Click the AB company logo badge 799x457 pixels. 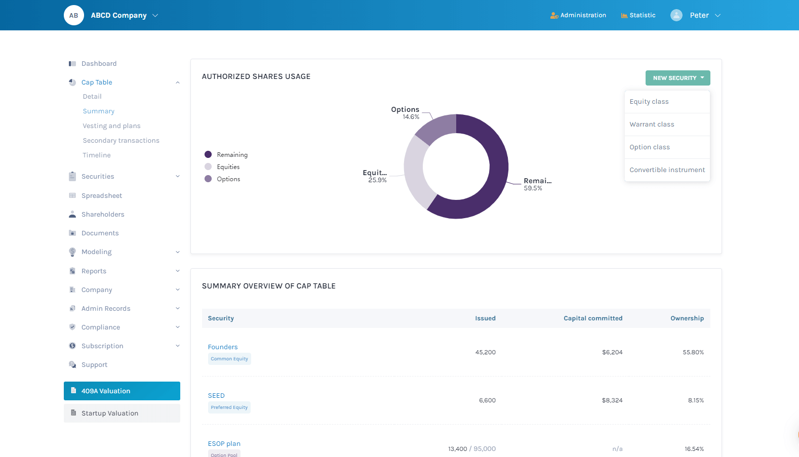[x=74, y=15]
